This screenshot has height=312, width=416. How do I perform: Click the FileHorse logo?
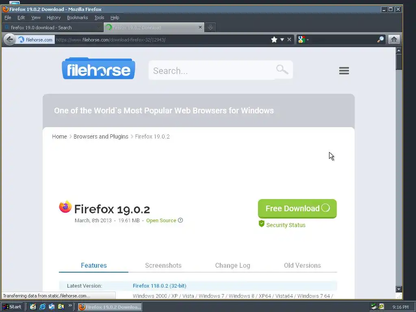(98, 68)
